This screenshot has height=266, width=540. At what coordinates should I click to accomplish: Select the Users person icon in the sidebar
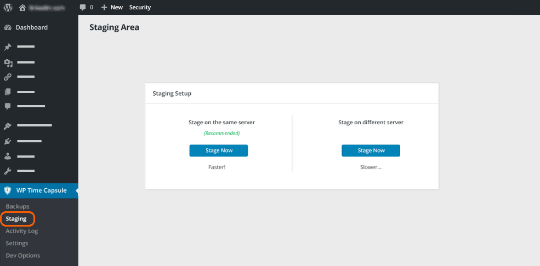(x=8, y=156)
